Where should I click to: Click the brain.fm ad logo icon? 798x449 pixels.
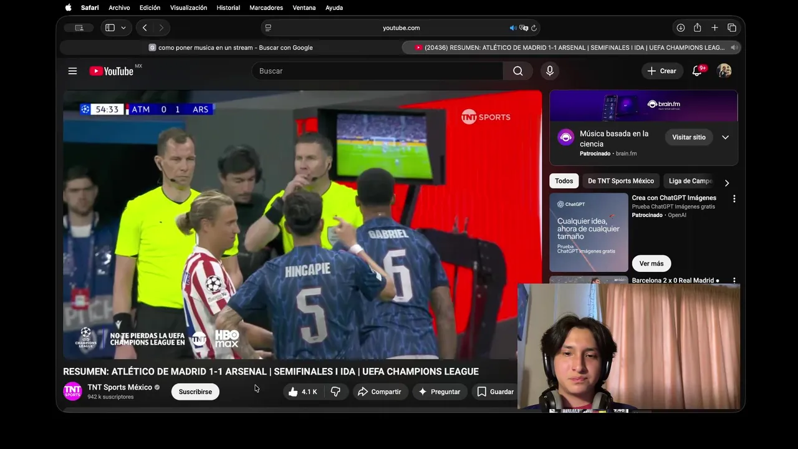(x=565, y=138)
